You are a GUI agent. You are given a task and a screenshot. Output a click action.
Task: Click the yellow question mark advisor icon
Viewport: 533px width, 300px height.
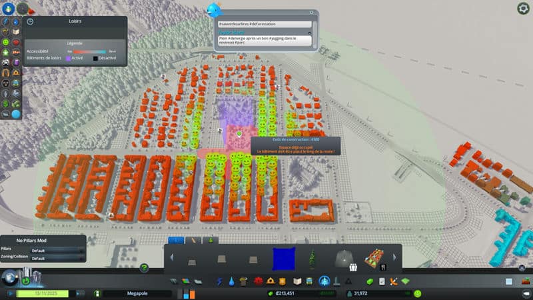[143, 268]
